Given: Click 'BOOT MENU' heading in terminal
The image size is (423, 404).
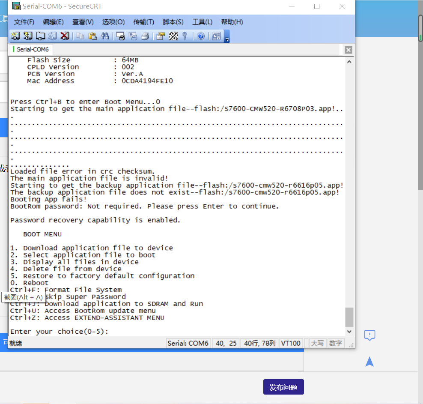Looking at the screenshot, I should click(42, 234).
